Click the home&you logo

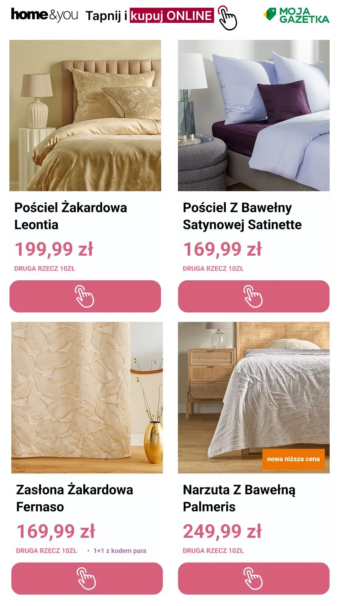[44, 15]
